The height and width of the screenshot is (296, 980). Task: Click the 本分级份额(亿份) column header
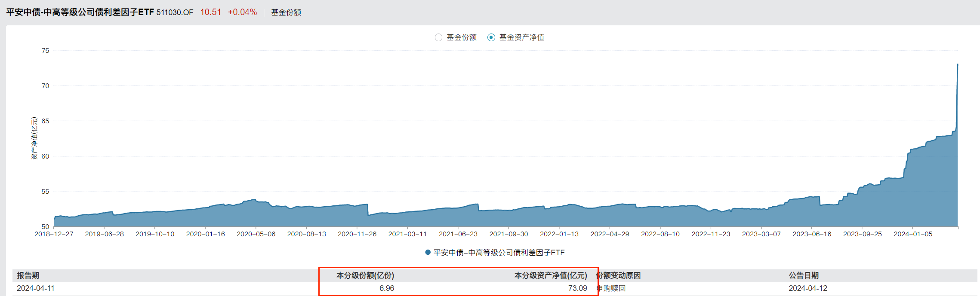(365, 275)
